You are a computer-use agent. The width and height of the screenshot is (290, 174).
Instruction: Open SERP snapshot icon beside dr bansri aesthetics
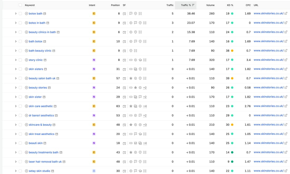(56, 115)
